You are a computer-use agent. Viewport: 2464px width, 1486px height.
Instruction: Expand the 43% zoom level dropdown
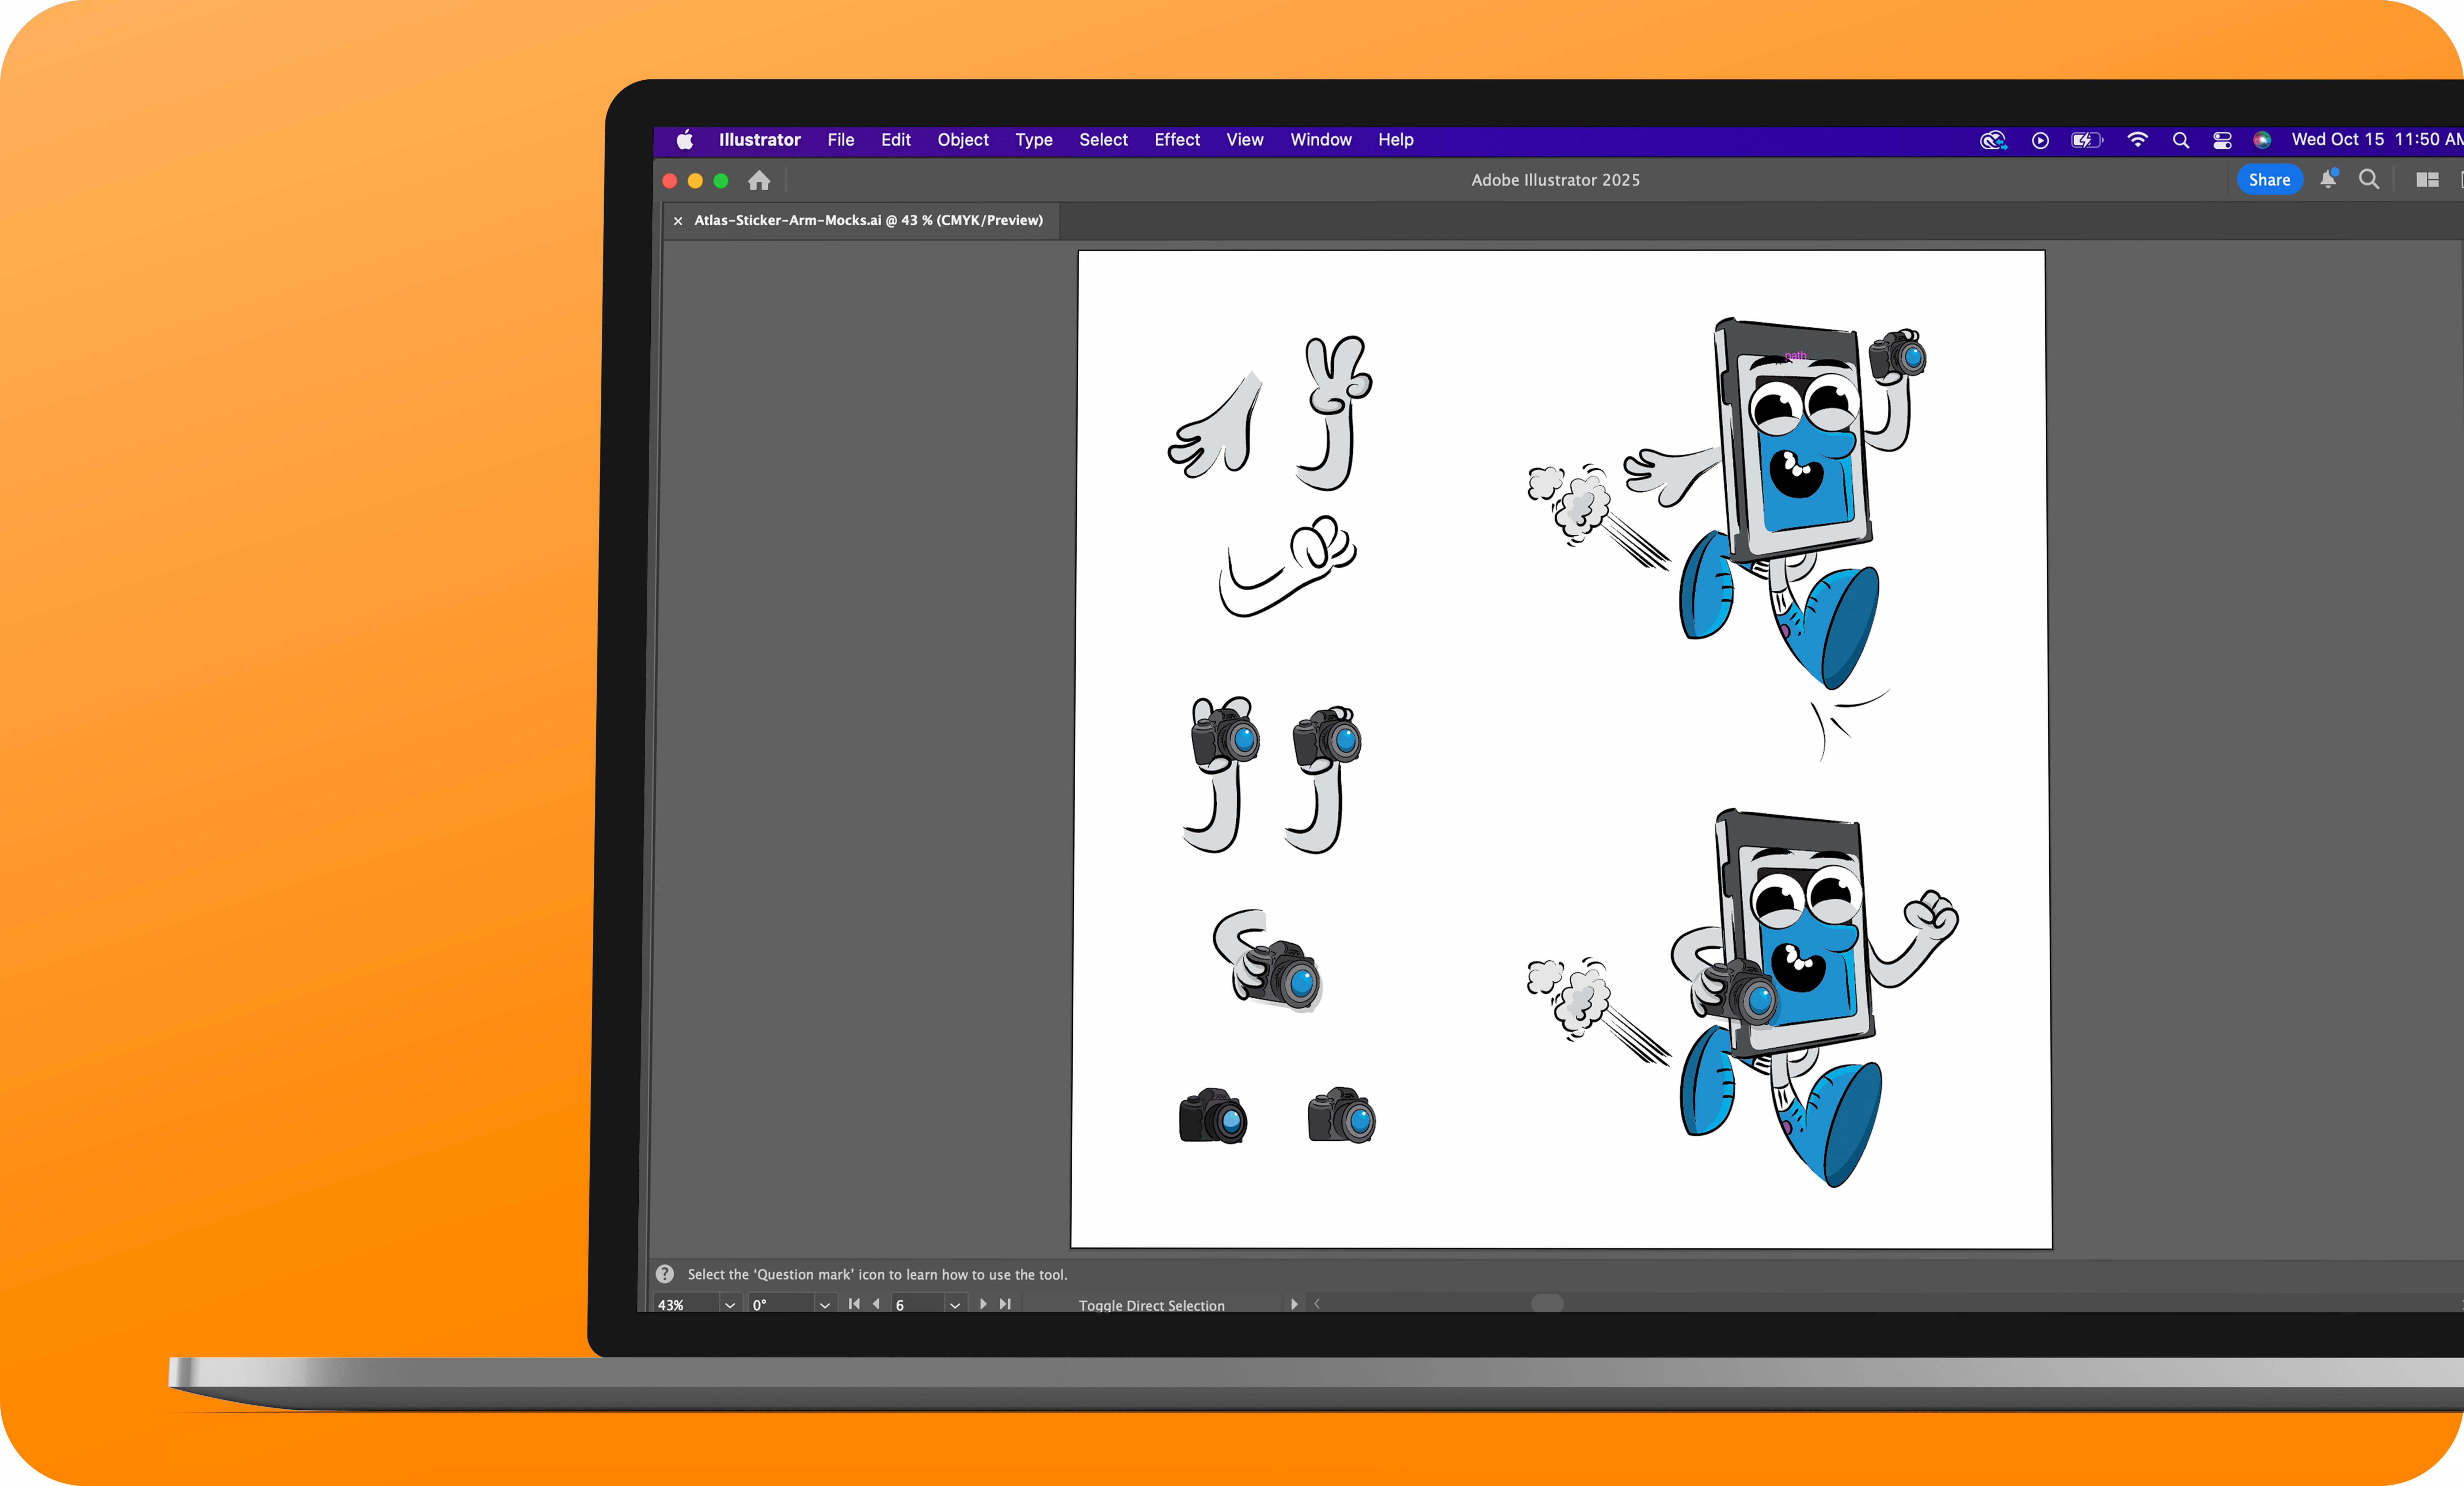click(730, 1305)
